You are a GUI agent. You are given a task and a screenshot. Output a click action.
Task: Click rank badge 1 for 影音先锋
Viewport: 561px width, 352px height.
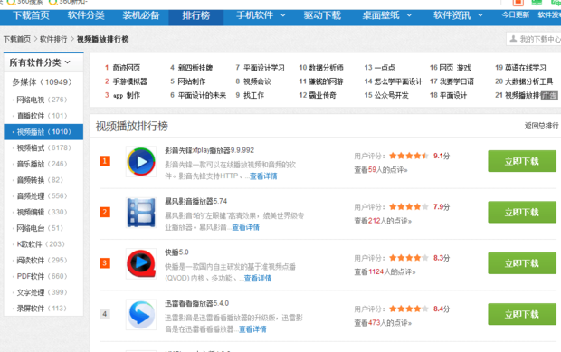(105, 161)
